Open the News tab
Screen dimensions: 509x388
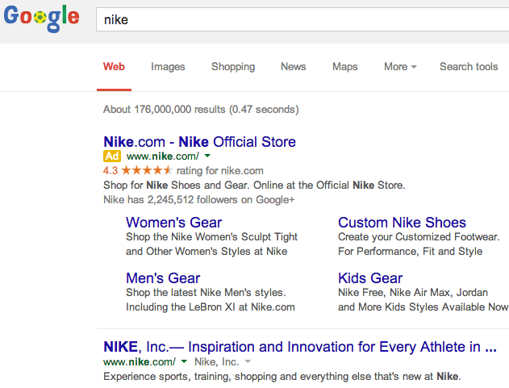(293, 67)
